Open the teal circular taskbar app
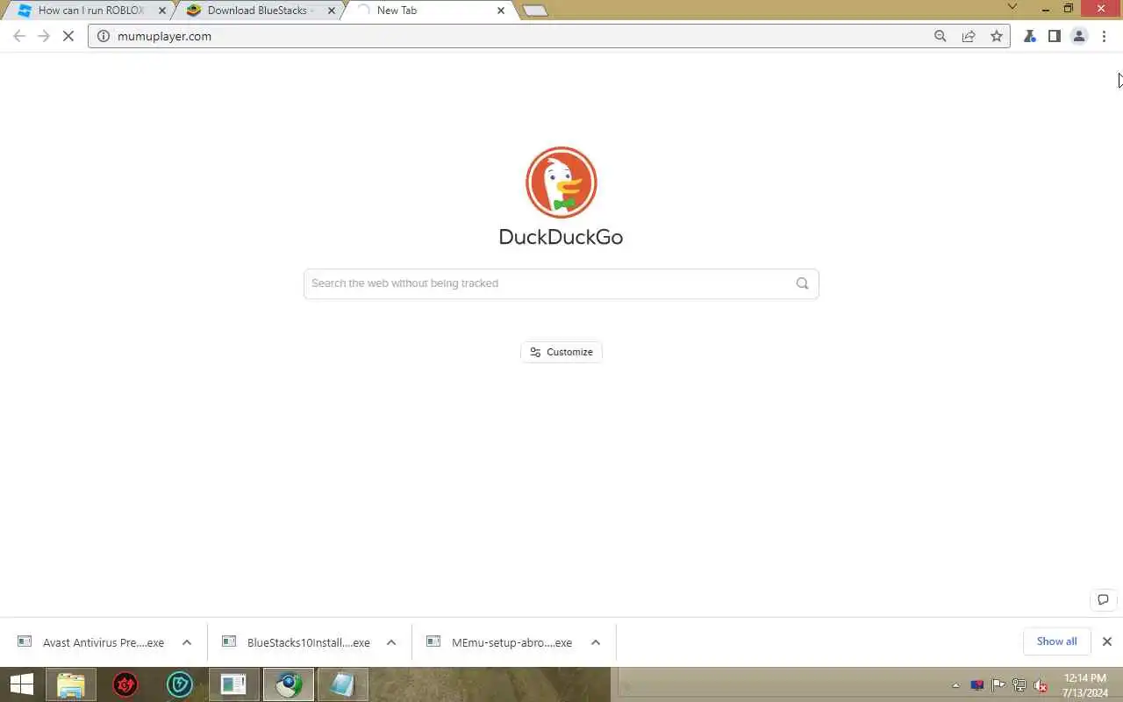Viewport: 1123px width, 702px height. (x=180, y=684)
